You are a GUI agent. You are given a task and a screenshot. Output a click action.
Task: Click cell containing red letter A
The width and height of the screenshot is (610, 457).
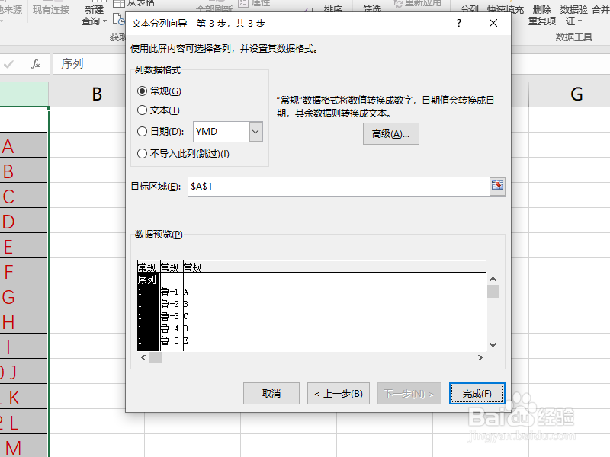click(x=24, y=145)
